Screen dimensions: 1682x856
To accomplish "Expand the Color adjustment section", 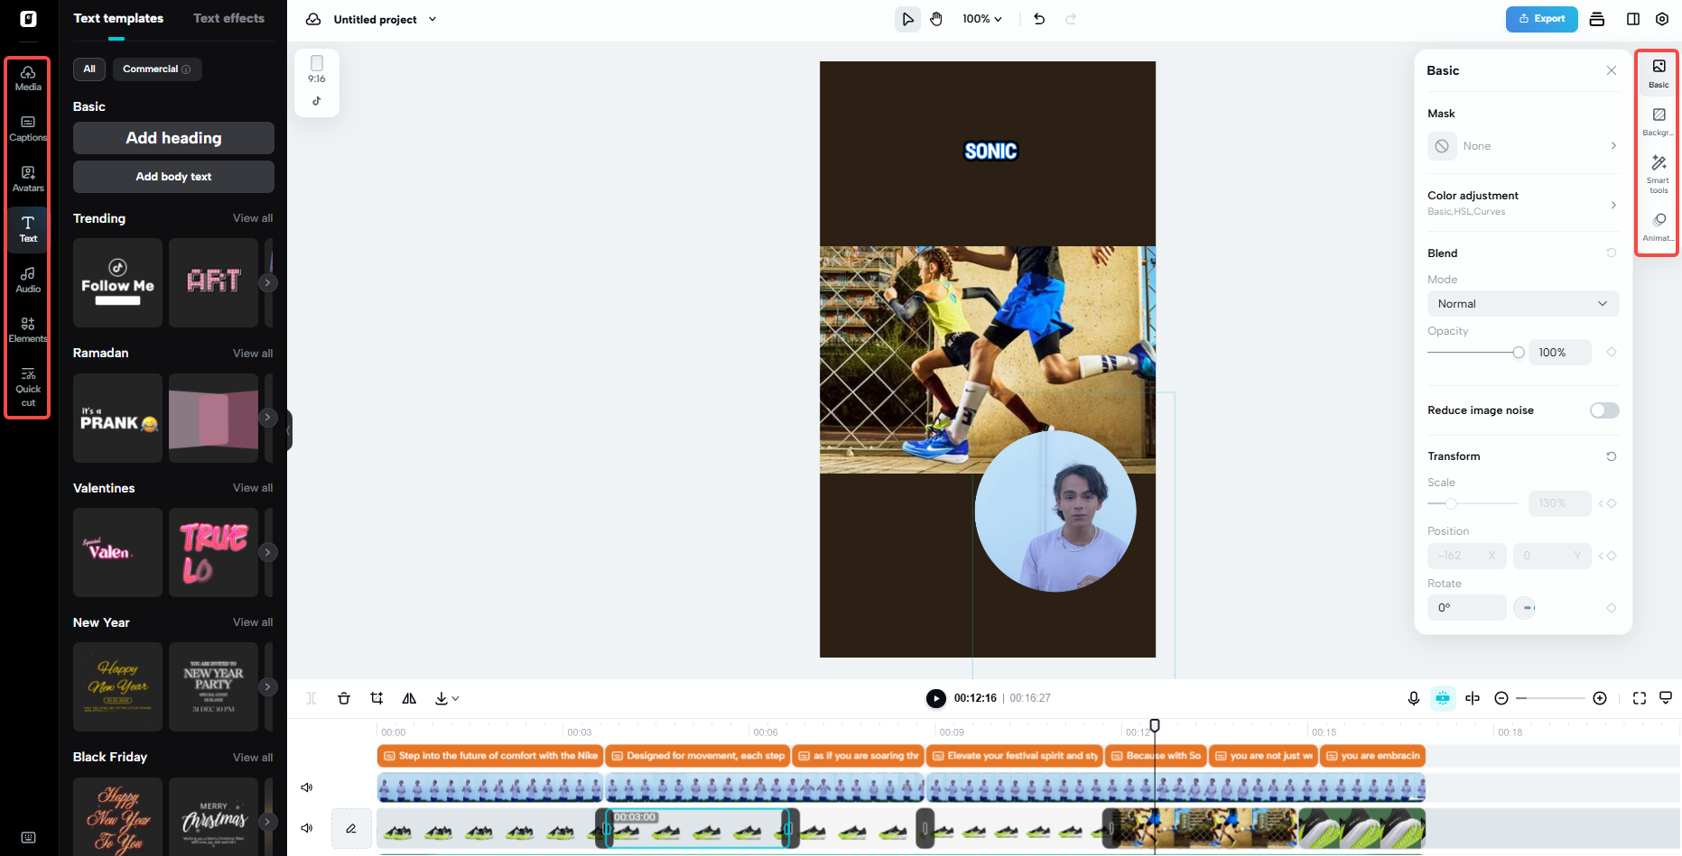I will (1523, 203).
